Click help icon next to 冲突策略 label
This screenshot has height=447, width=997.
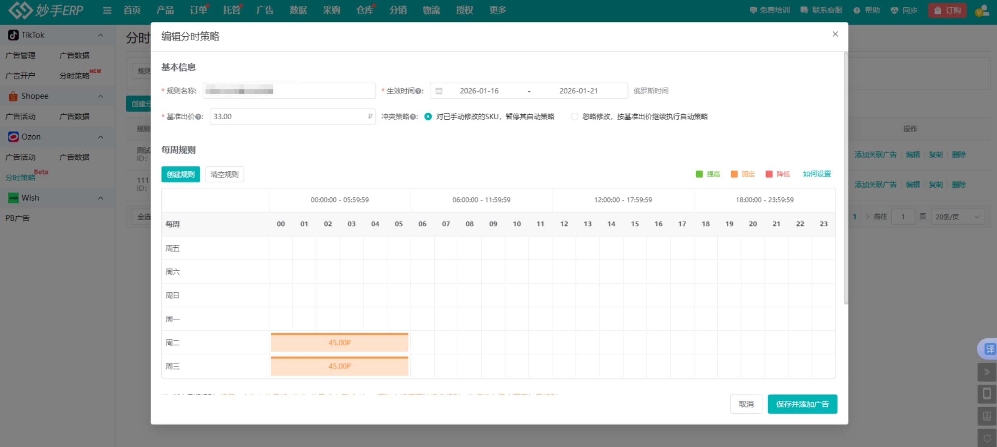tap(413, 117)
